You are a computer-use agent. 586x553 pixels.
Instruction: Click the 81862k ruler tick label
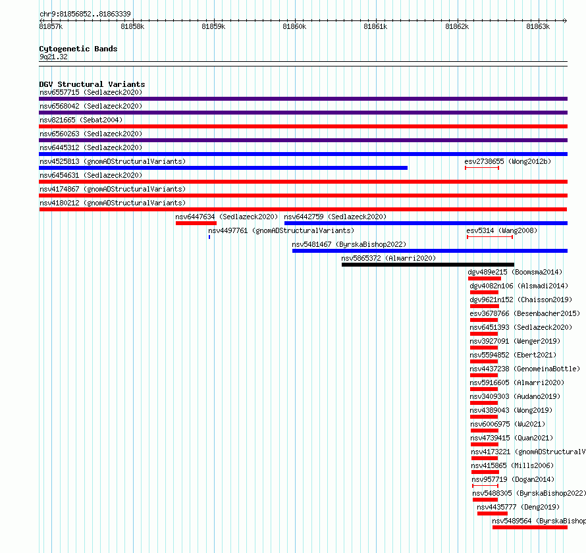pyautogui.click(x=457, y=26)
